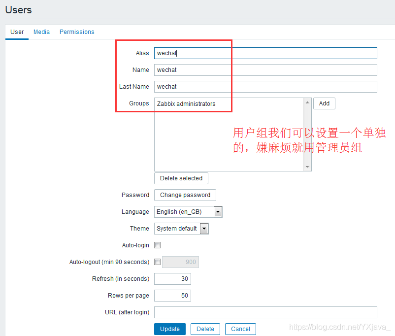Click the URL after login field

[x=265, y=312]
